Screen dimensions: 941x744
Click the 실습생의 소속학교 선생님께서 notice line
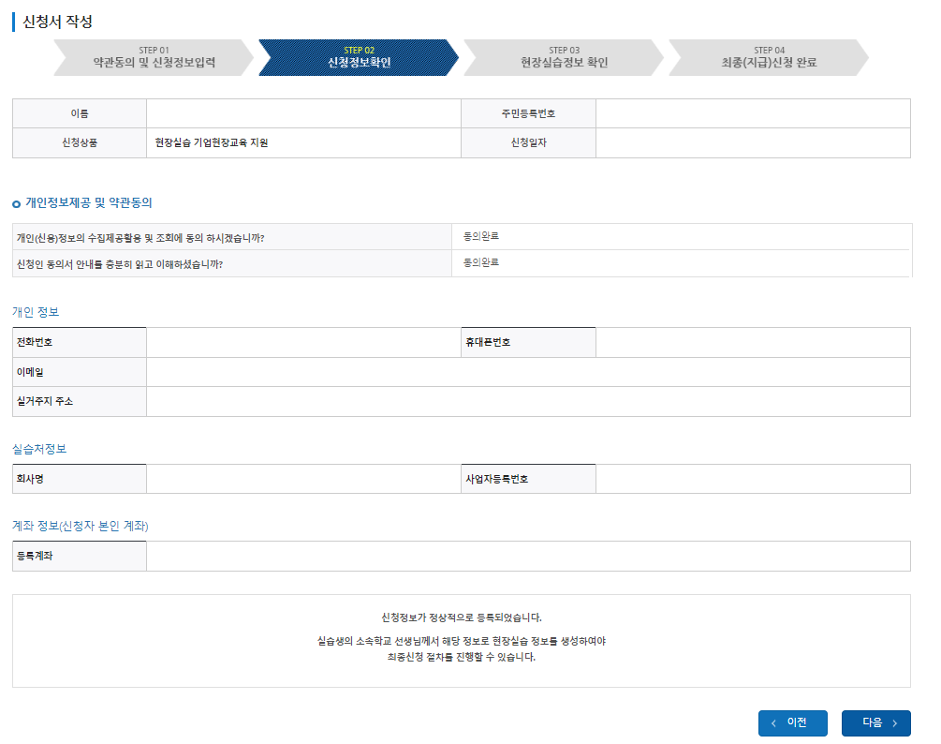point(461,641)
